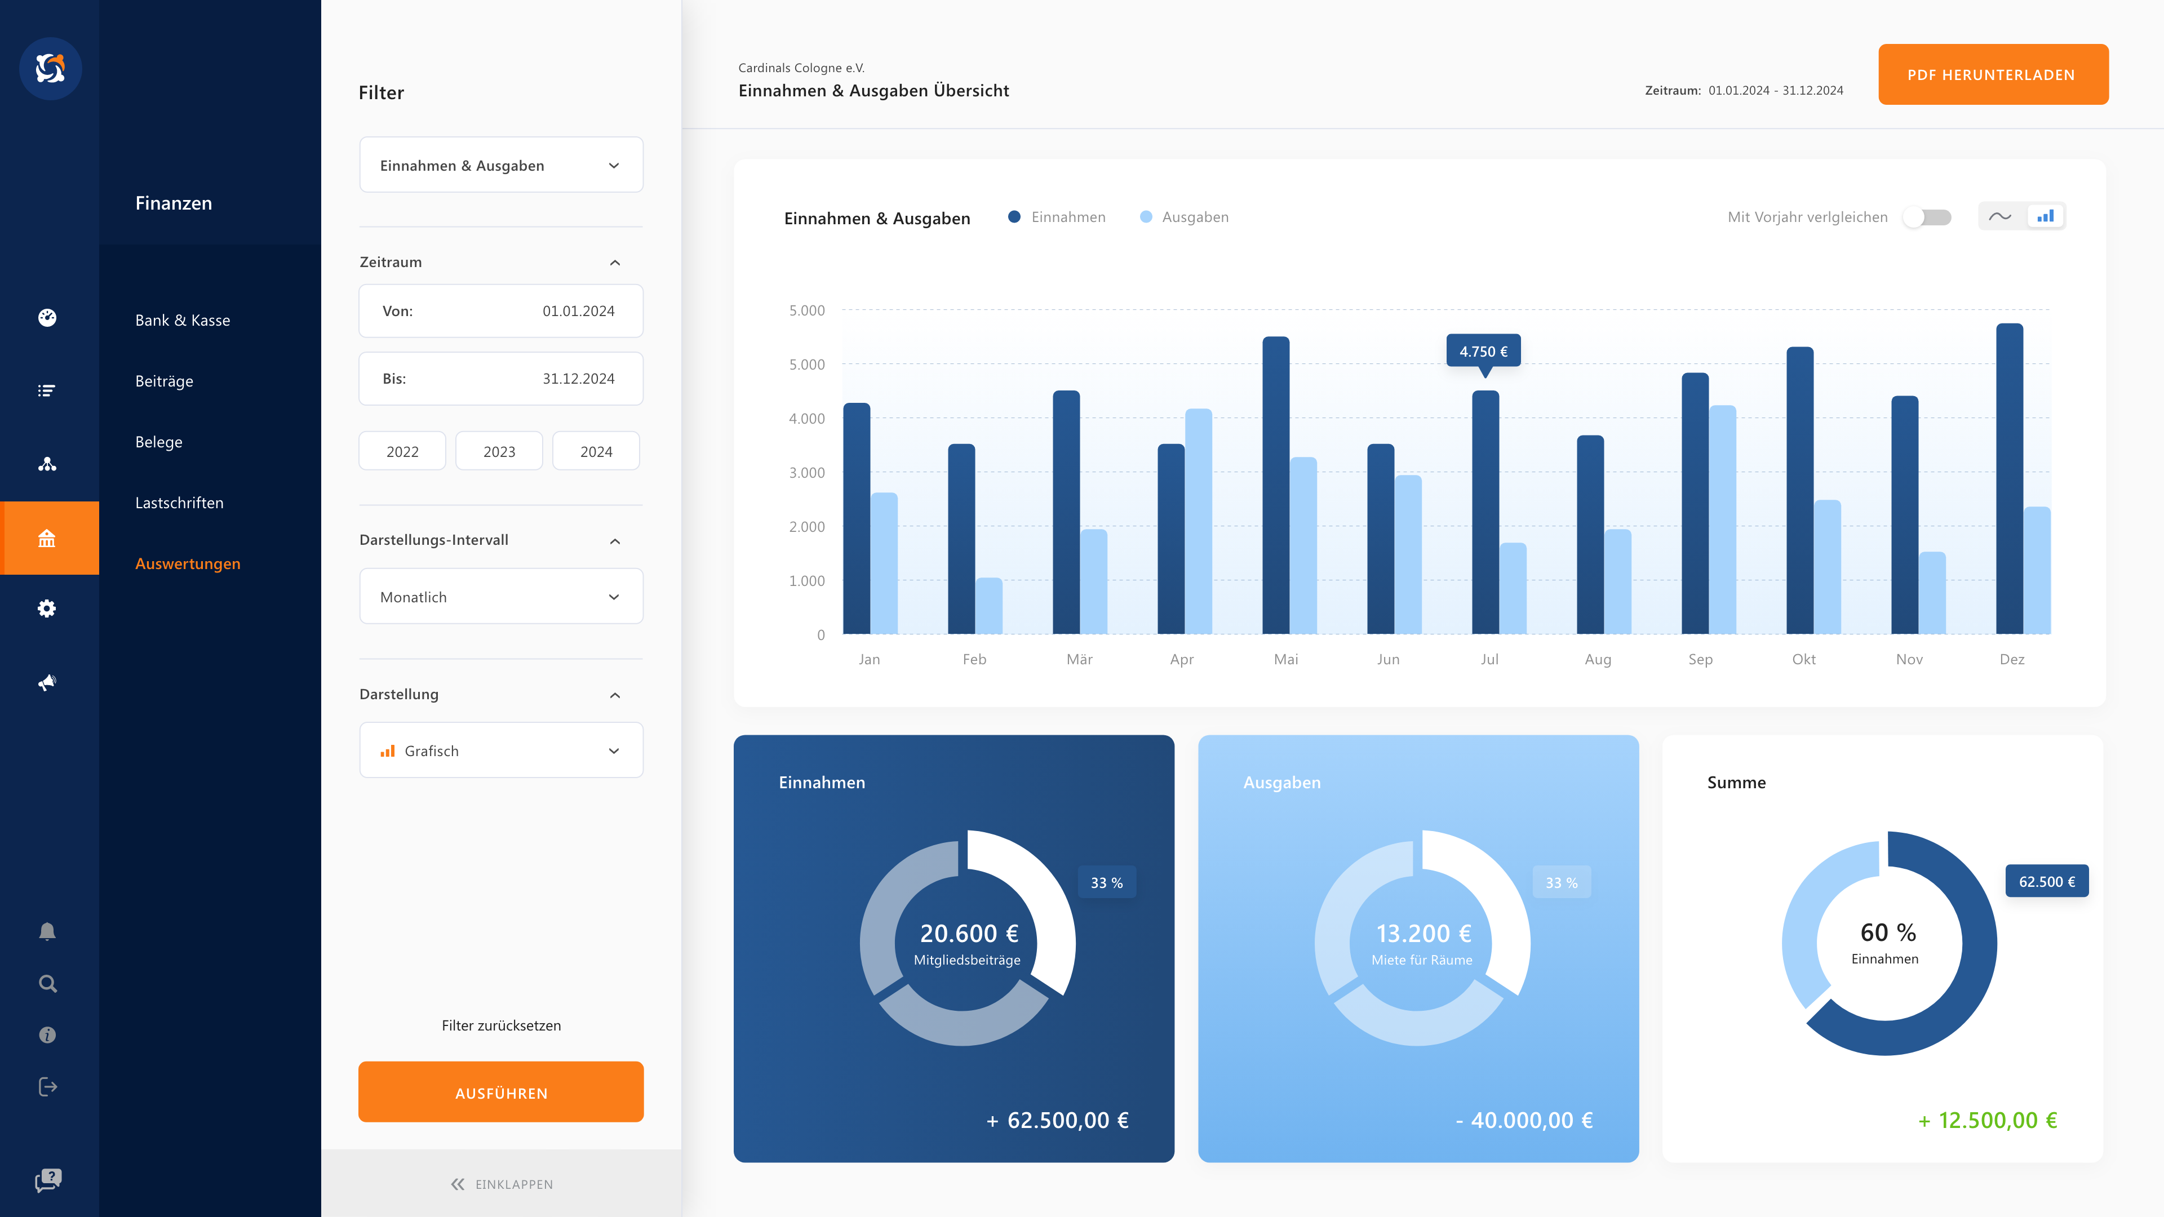
Task: Click the Von date input field
Action: click(x=500, y=312)
